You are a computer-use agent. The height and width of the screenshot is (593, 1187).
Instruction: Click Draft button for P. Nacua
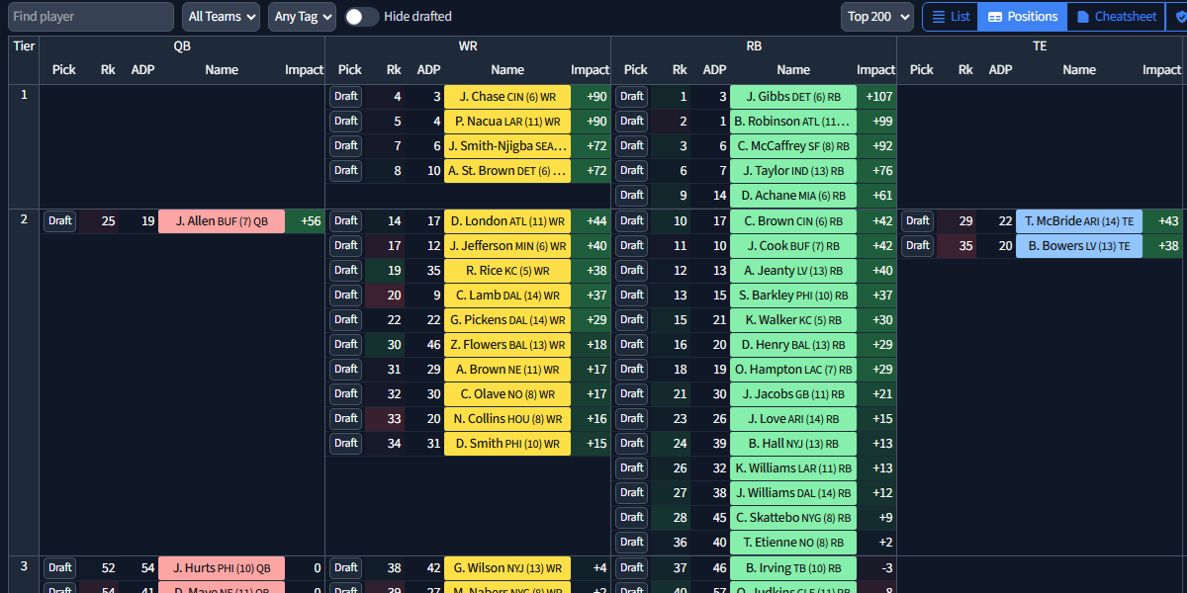[346, 122]
